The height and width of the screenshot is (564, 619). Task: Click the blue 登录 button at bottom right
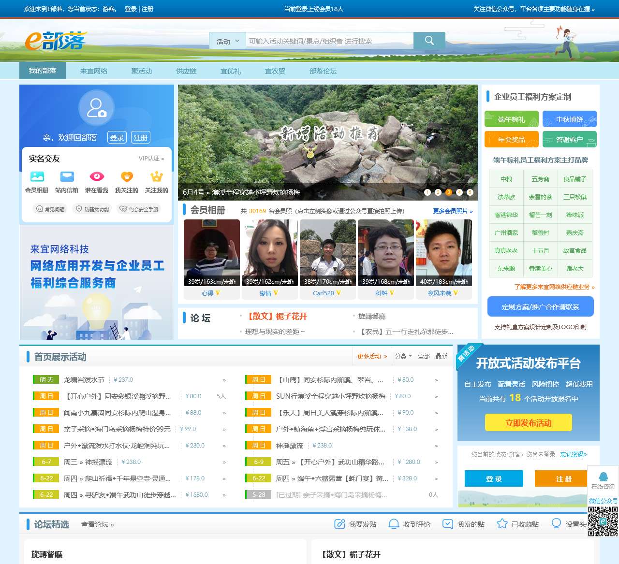[x=494, y=478]
